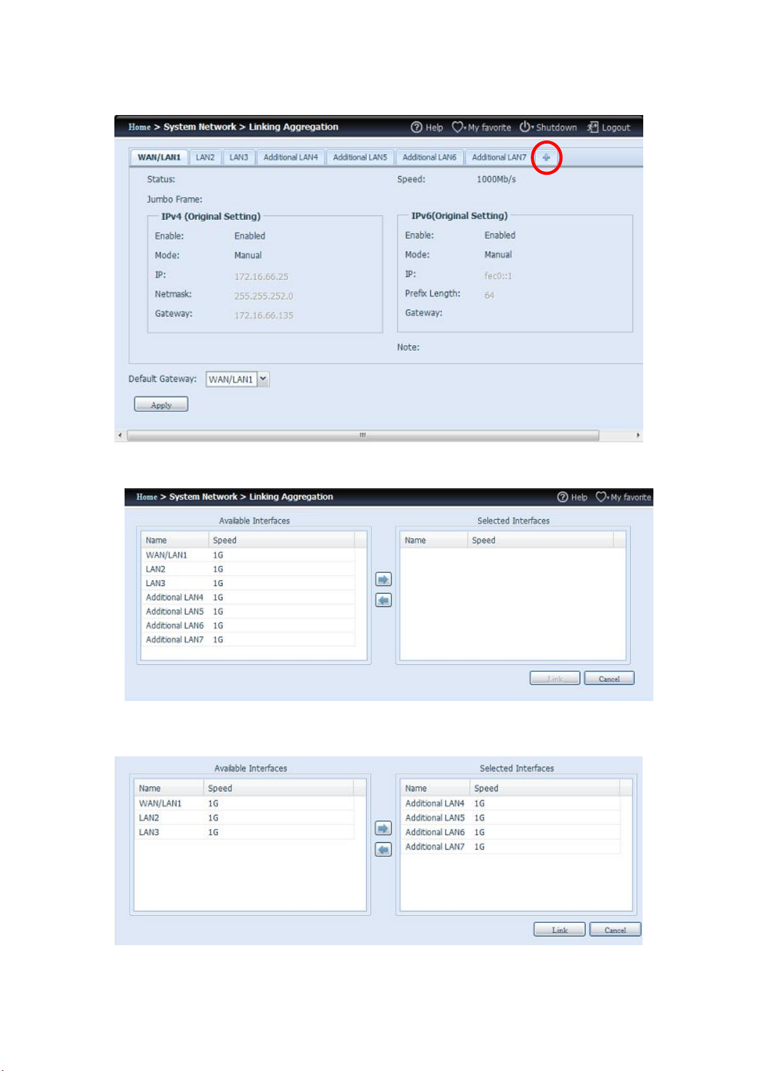Switch to the LAN3 tab
This screenshot has width=757, height=1071.
(239, 157)
